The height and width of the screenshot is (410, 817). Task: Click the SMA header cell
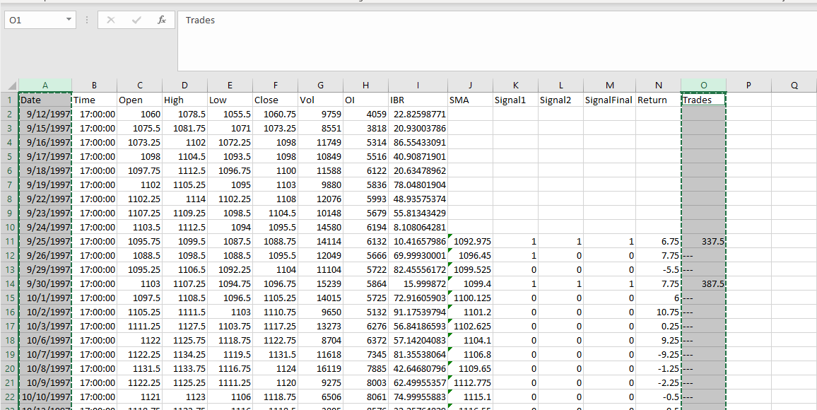point(469,100)
